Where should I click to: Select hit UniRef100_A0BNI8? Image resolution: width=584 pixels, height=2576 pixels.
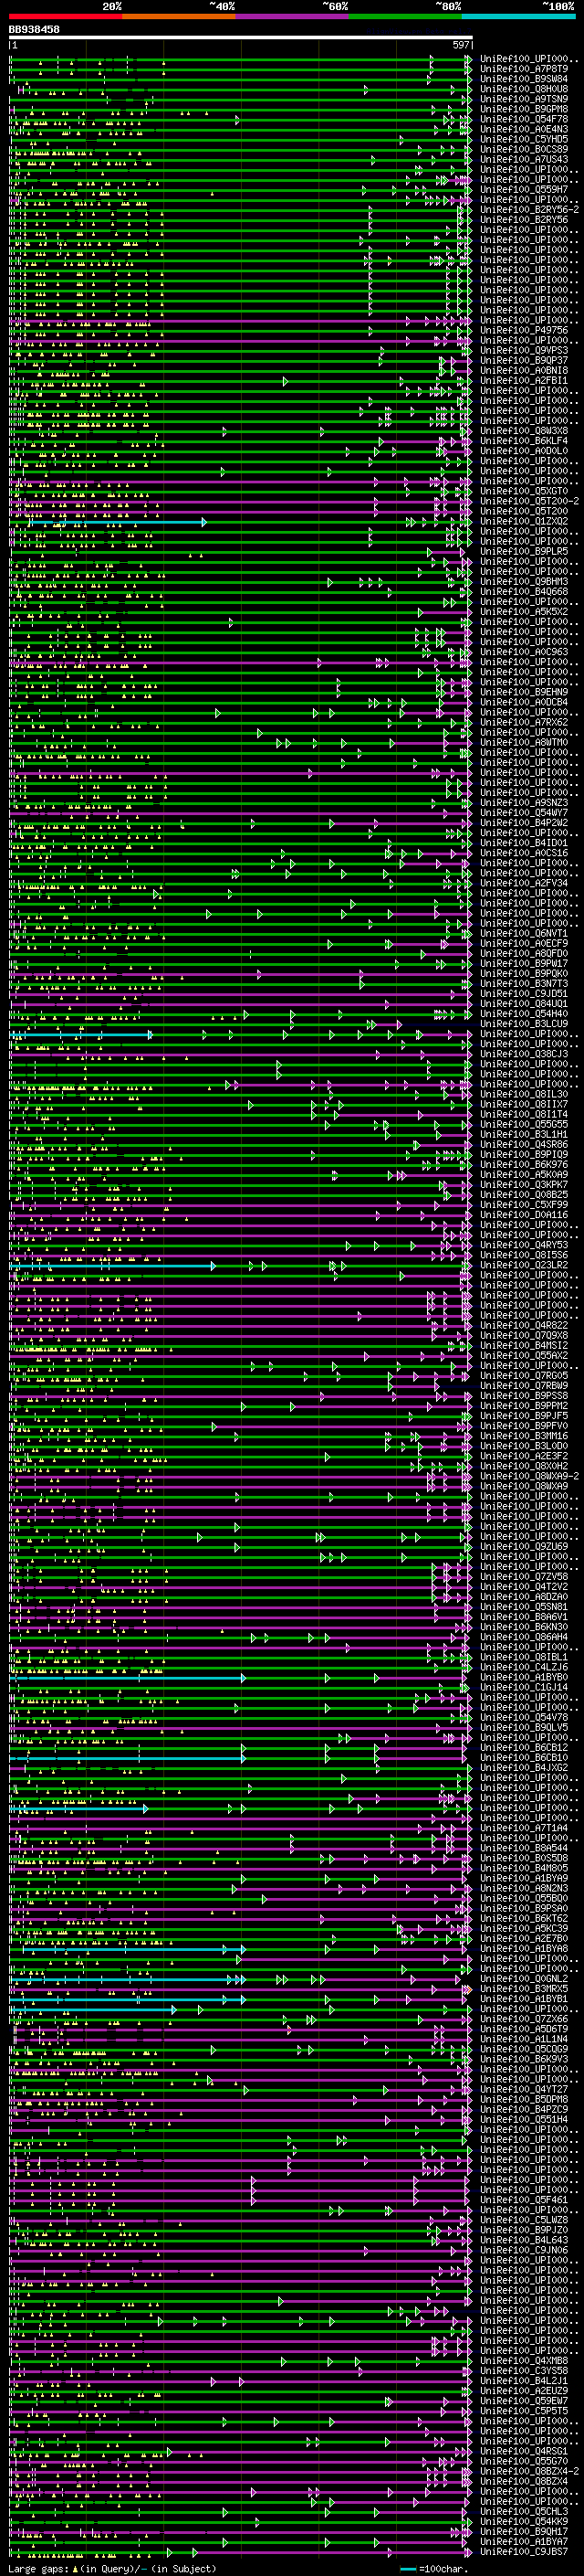[524, 370]
